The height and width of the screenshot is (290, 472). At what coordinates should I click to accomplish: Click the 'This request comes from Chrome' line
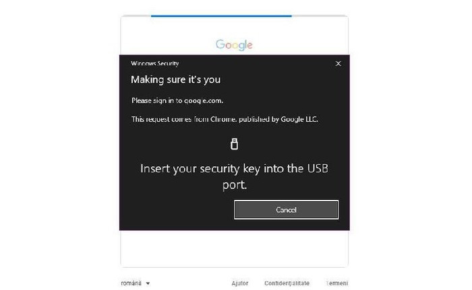(225, 119)
